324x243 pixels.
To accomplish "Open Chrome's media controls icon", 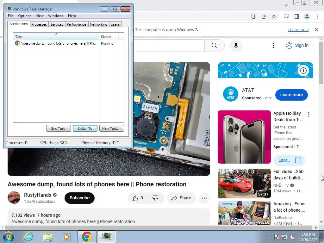I will coord(286,16).
